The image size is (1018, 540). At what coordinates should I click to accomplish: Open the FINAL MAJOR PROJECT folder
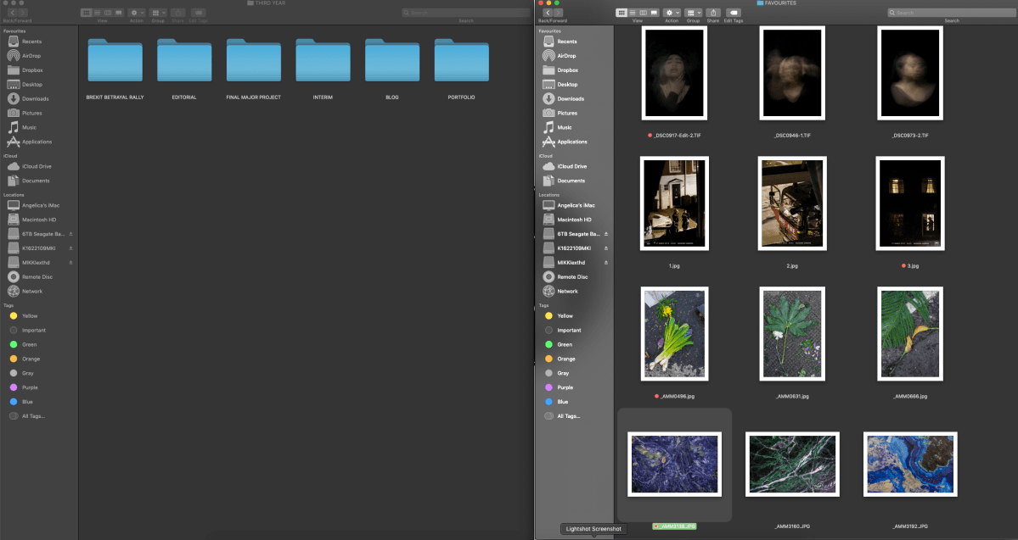click(253, 61)
